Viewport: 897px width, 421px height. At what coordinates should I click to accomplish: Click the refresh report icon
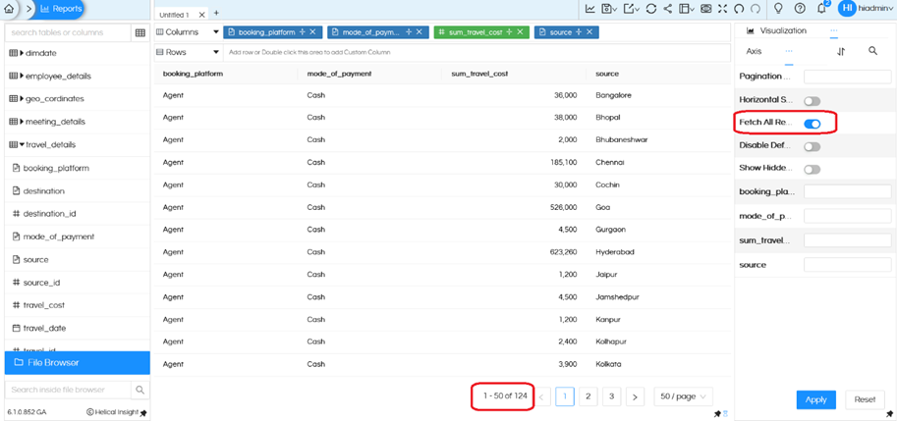[x=650, y=9]
